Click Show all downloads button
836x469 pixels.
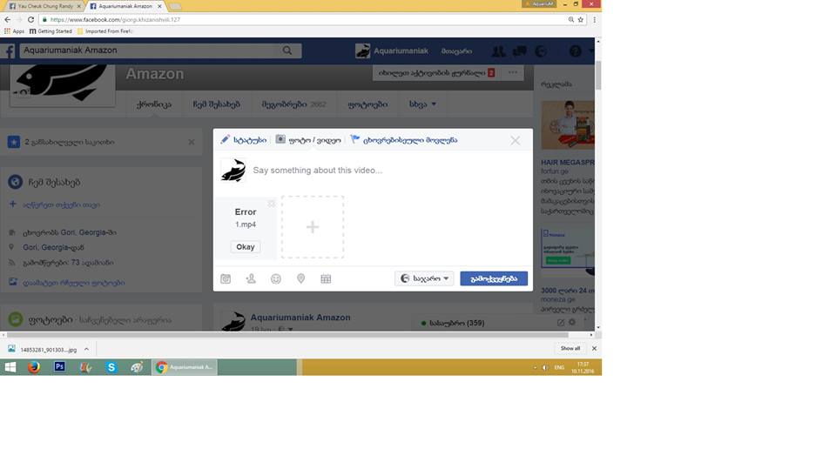pyautogui.click(x=570, y=349)
